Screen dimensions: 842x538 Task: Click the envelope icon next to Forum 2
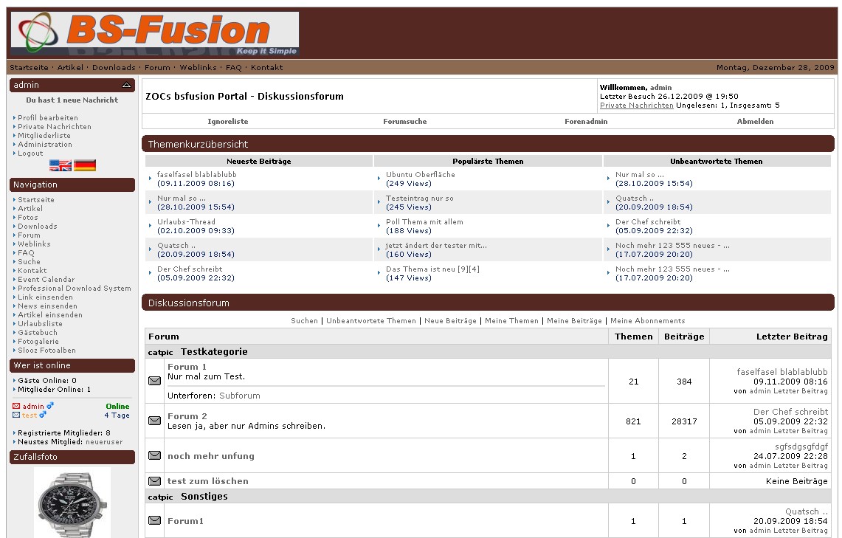coord(154,421)
